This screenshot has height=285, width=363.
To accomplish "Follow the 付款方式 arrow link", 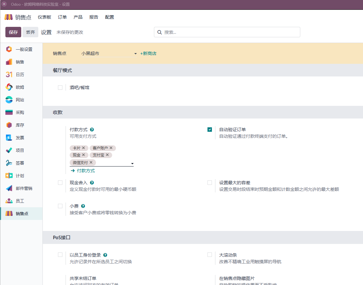I will click(83, 171).
